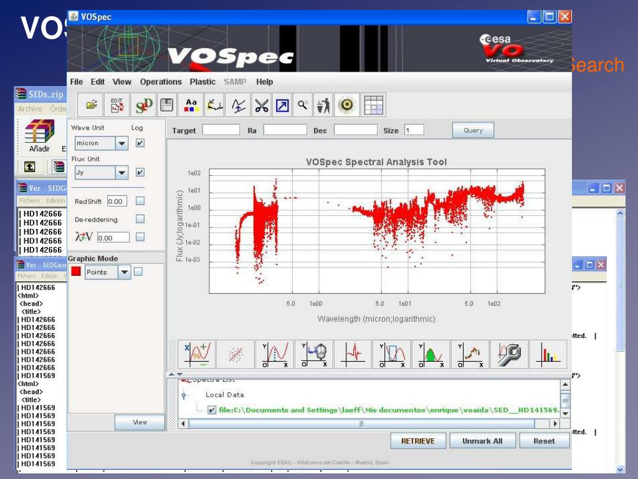Viewport: 638px width, 479px height.
Task: Click the Dec input field
Action: point(356,130)
